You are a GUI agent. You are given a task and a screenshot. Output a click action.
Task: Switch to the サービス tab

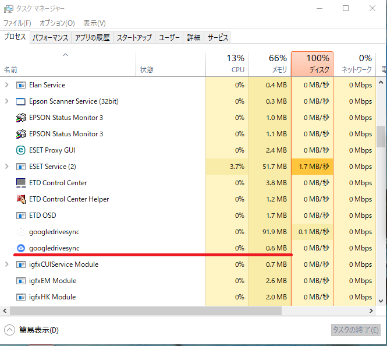218,38
